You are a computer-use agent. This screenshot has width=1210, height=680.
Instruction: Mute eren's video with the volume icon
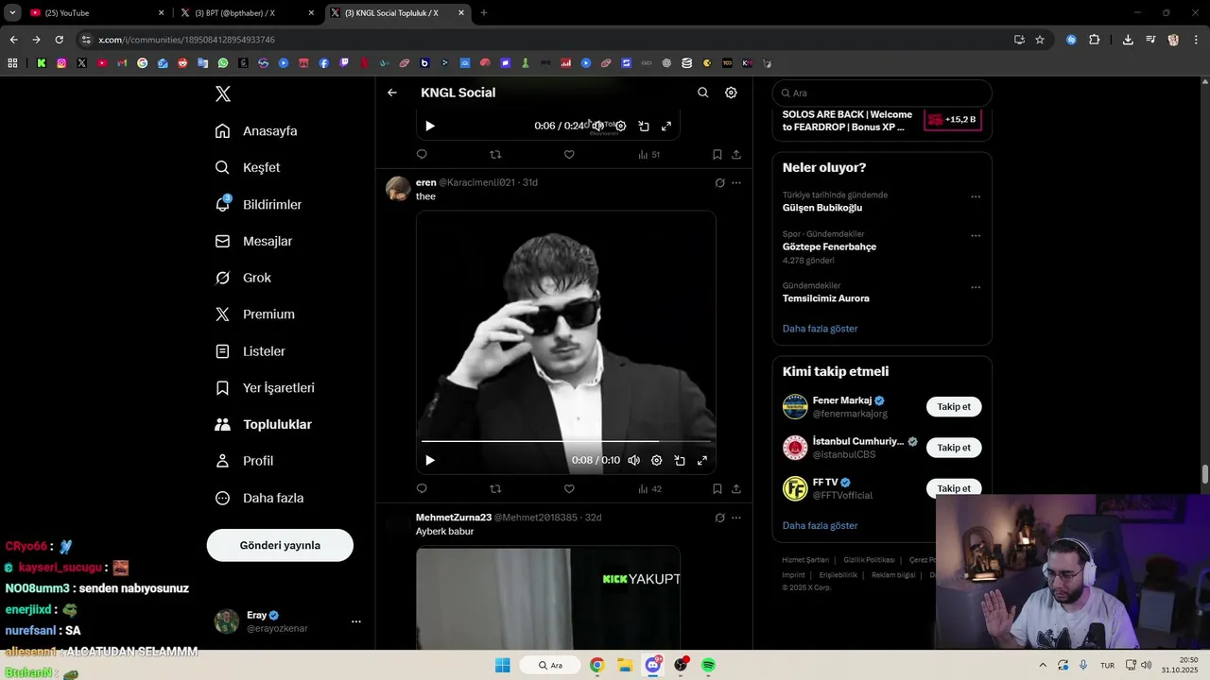point(633,460)
